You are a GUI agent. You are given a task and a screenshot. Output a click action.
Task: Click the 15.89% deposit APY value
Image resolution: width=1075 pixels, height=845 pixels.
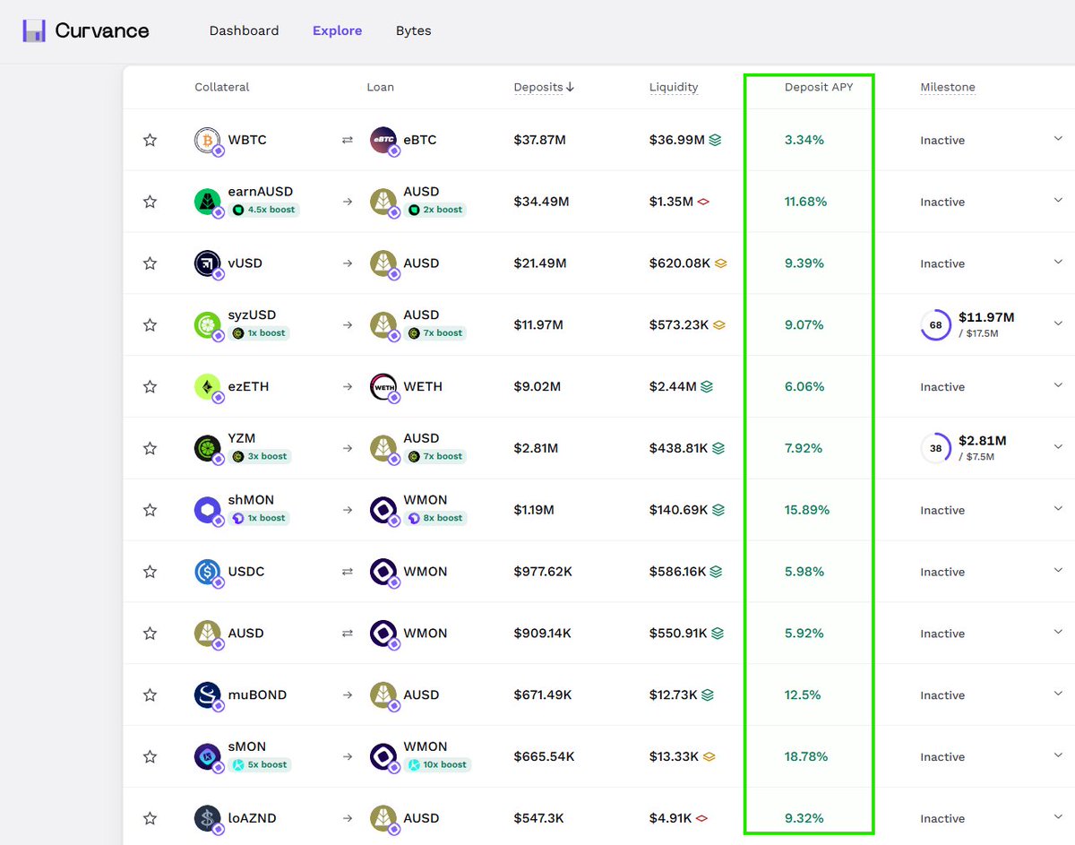pos(806,510)
